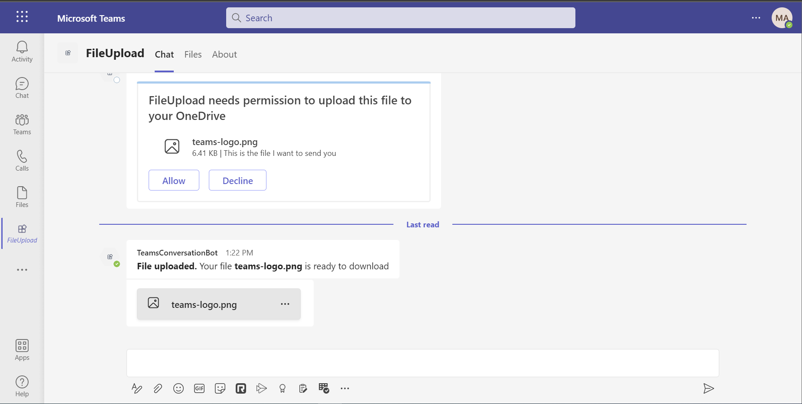
Task: Click the 1:22 PM timestamp
Action: (239, 252)
